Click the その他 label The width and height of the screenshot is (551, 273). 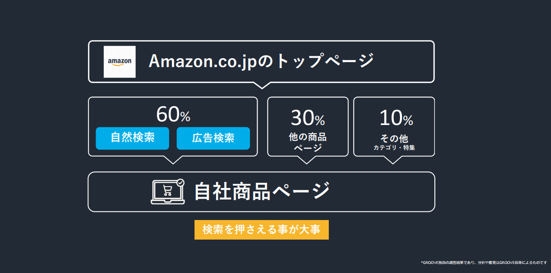tap(394, 138)
